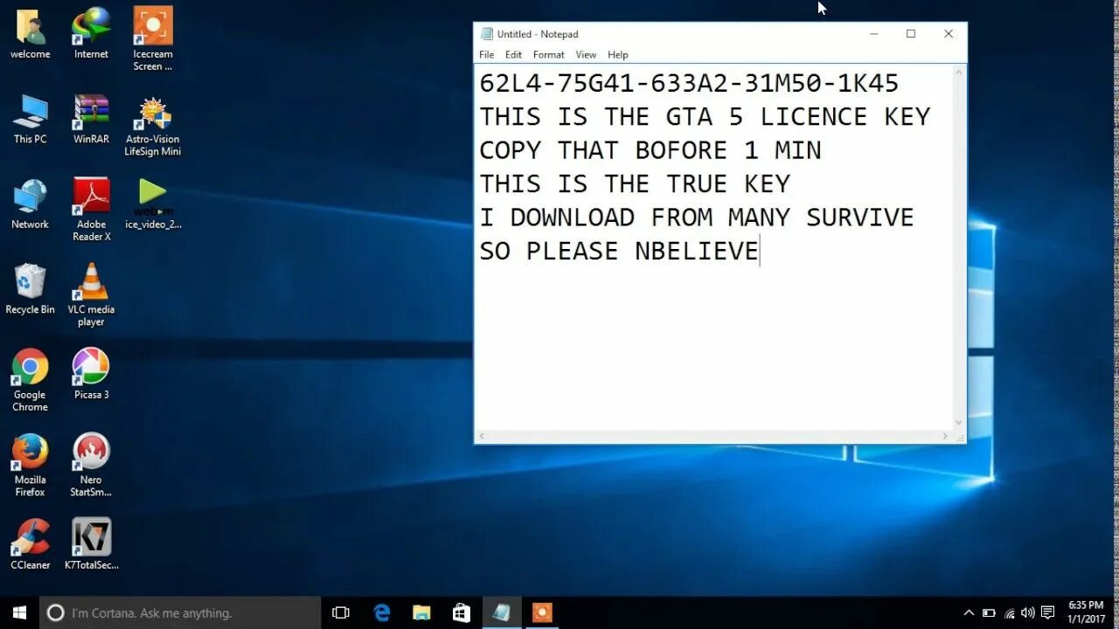Switch to Icecream Recorder taskbar button

click(x=542, y=612)
